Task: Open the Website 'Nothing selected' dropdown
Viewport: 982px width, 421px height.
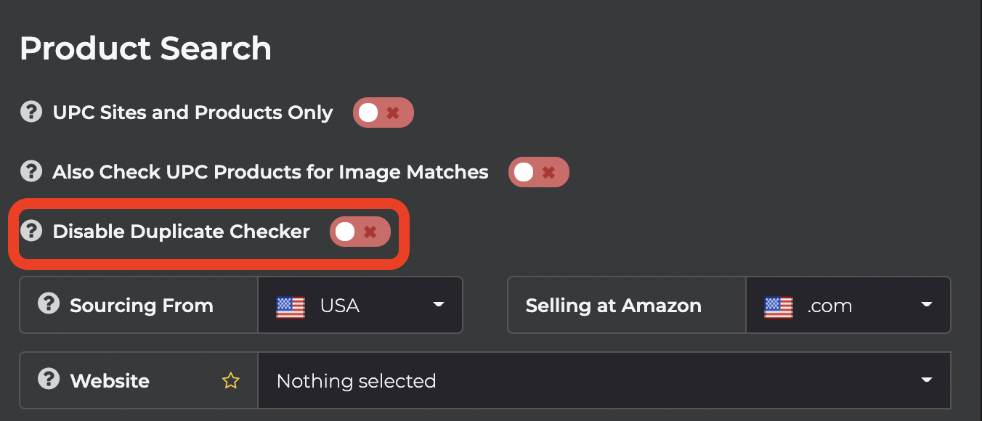Action: (603, 380)
